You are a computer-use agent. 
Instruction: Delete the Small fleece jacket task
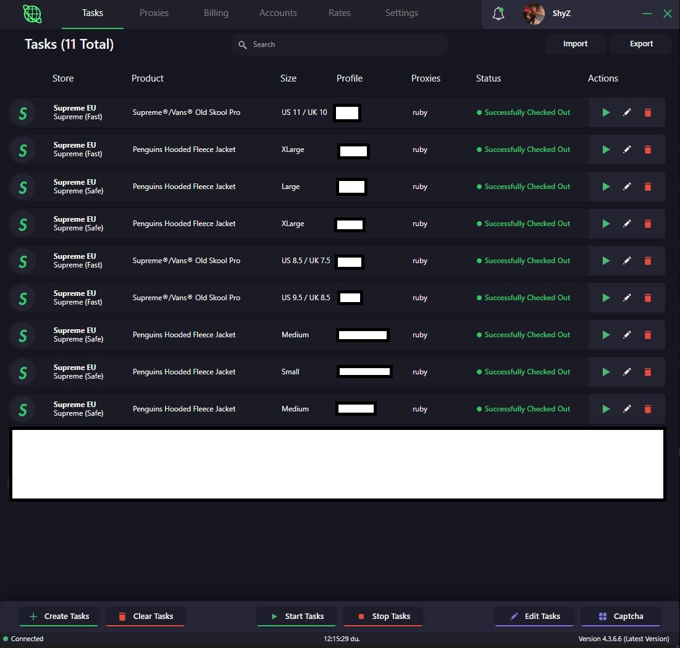point(647,372)
